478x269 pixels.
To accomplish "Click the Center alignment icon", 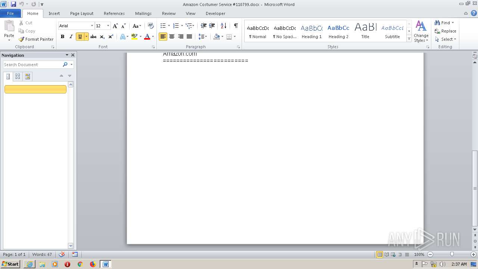I will (x=172, y=37).
